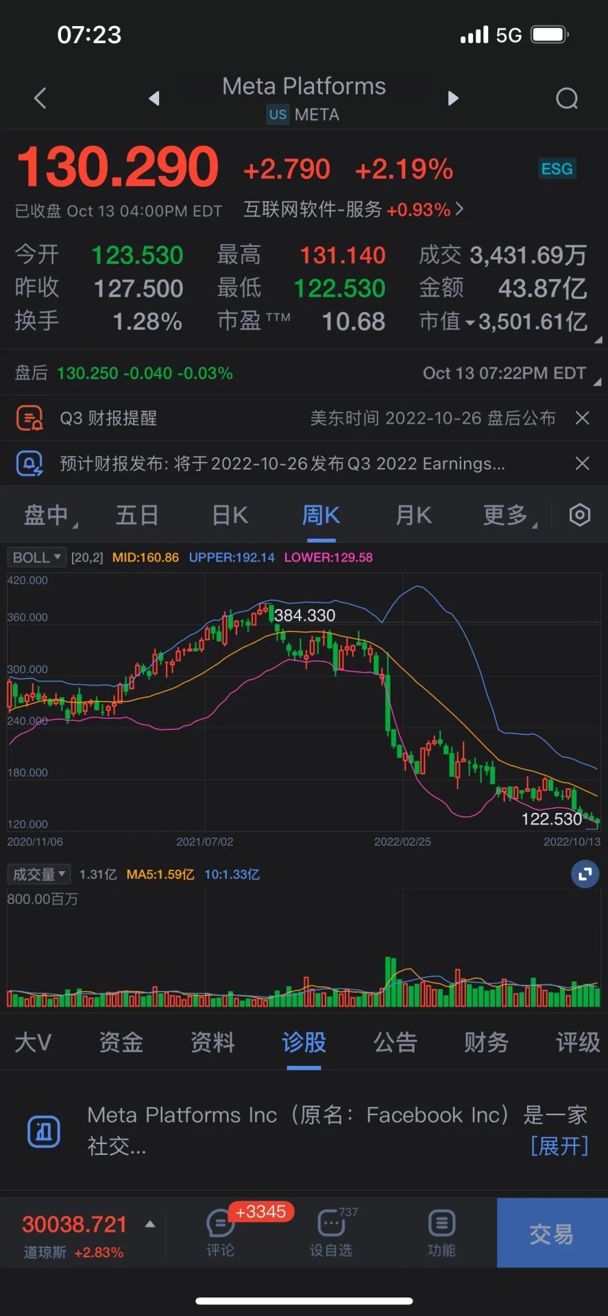
Task: Open the 预计财报发布 announcement text
Action: click(x=282, y=464)
